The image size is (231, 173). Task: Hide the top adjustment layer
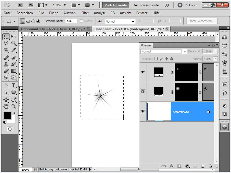(x=143, y=72)
